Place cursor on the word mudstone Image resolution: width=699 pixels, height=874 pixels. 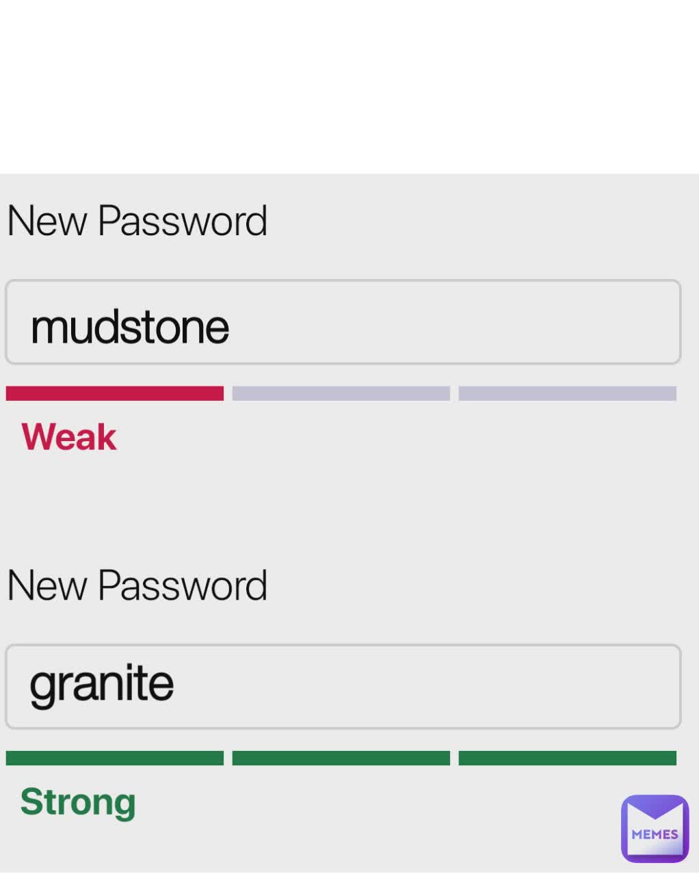pyautogui.click(x=130, y=326)
